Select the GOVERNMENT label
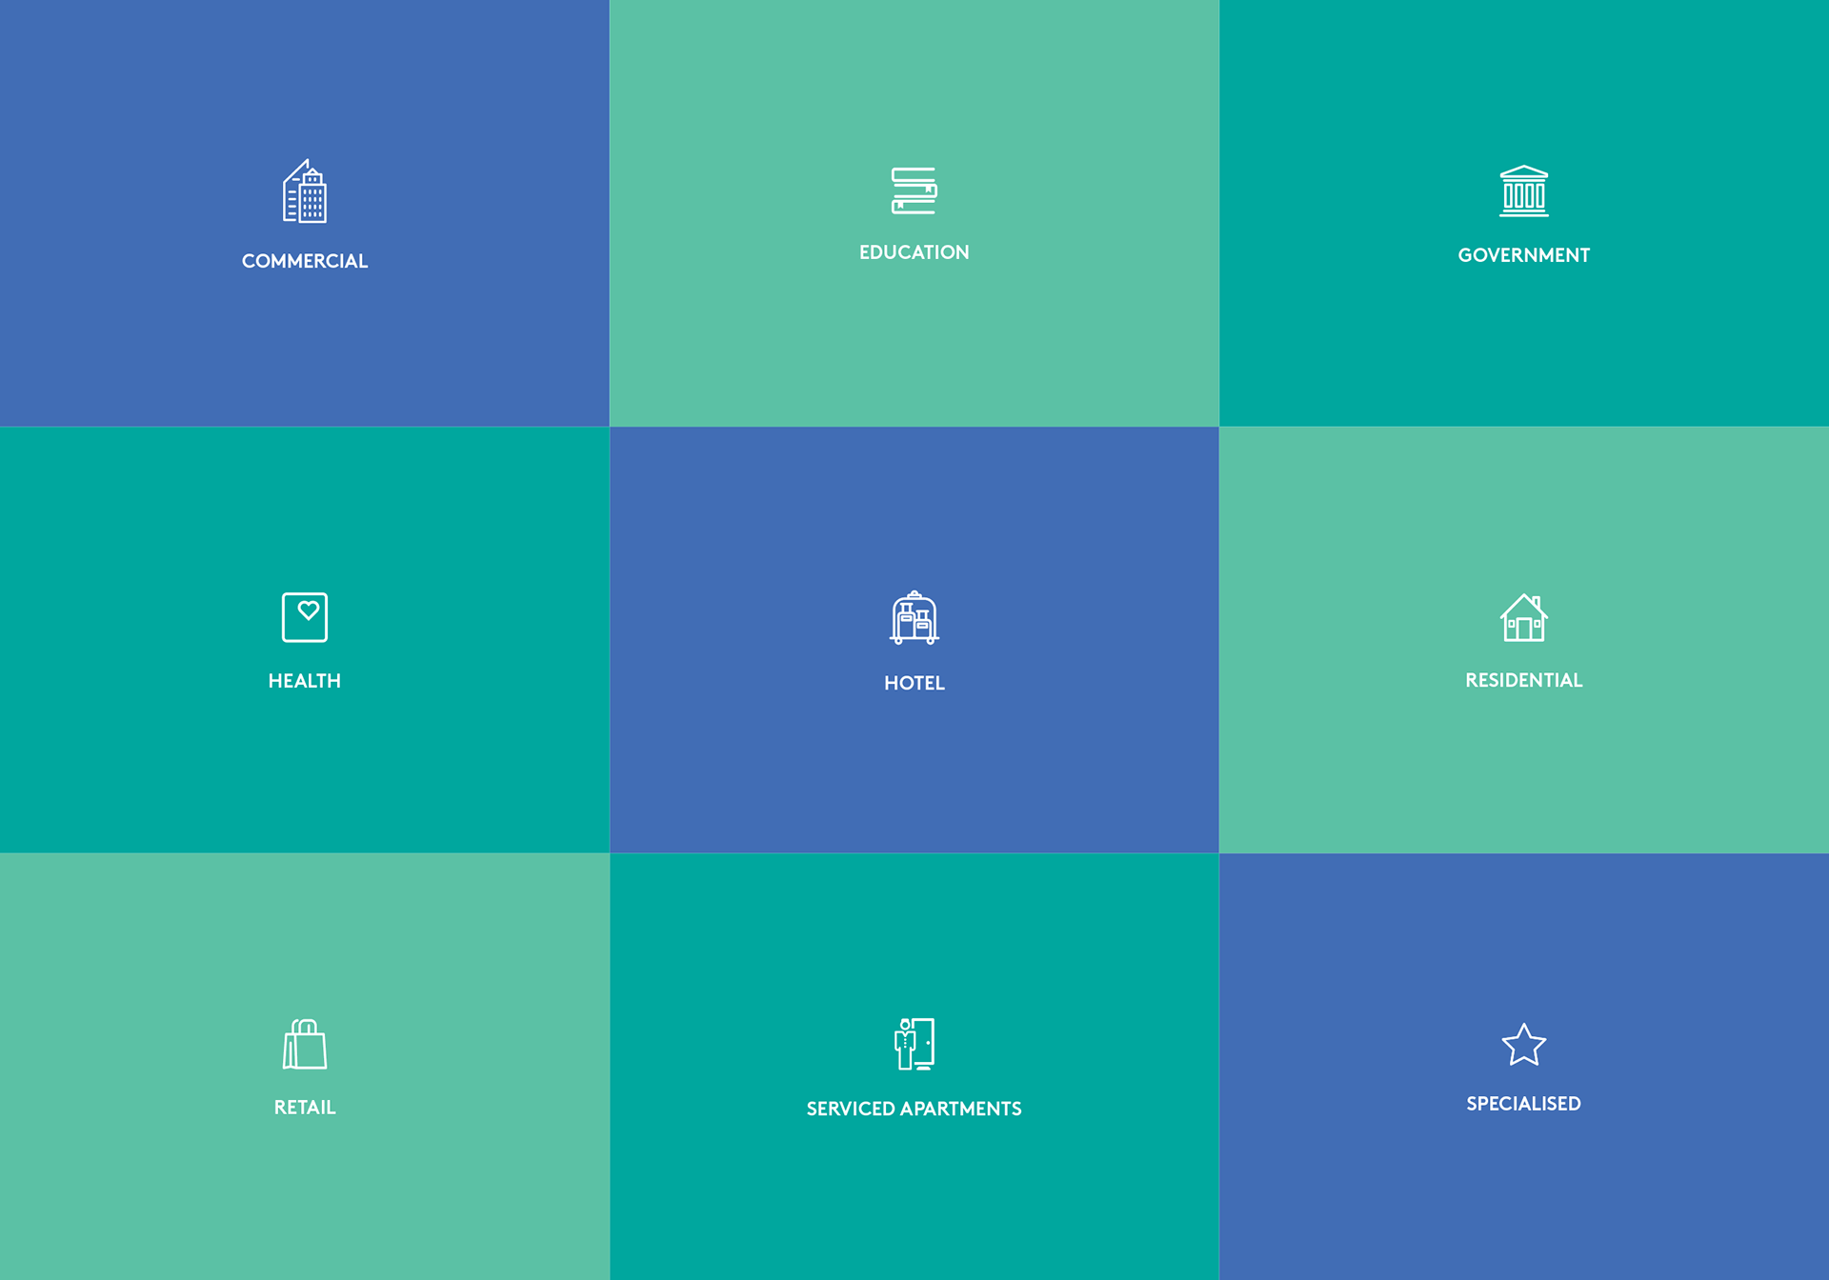 pyautogui.click(x=1523, y=255)
